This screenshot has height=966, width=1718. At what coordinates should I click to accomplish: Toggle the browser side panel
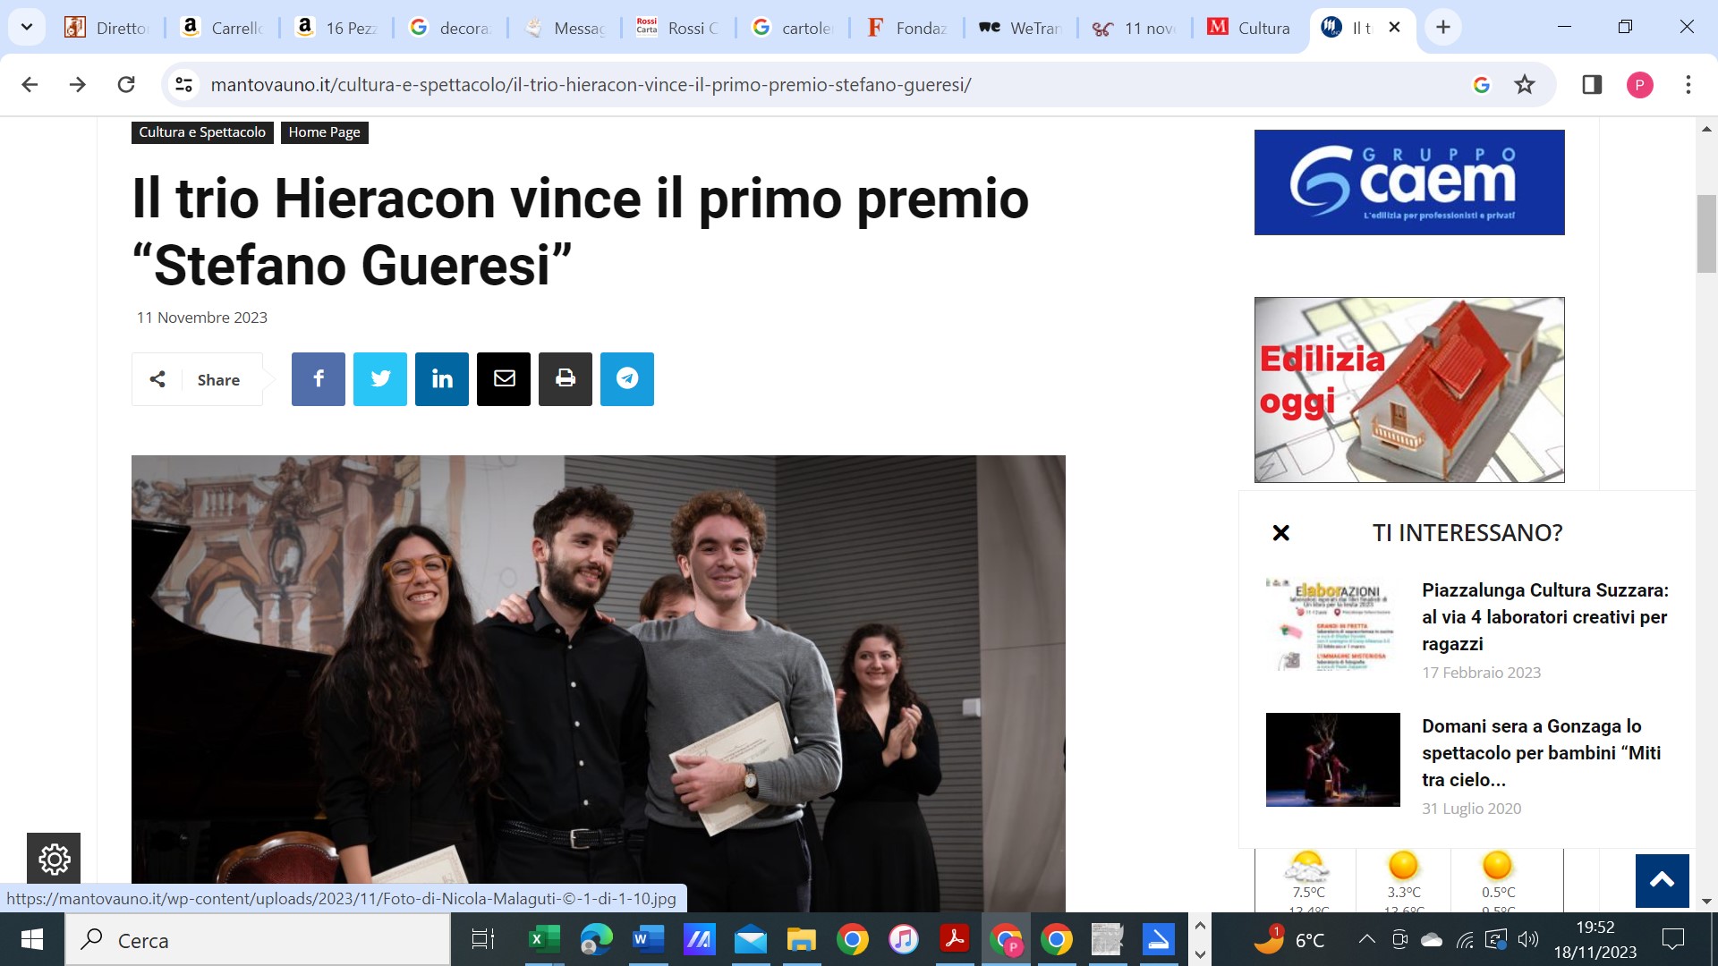tap(1592, 85)
